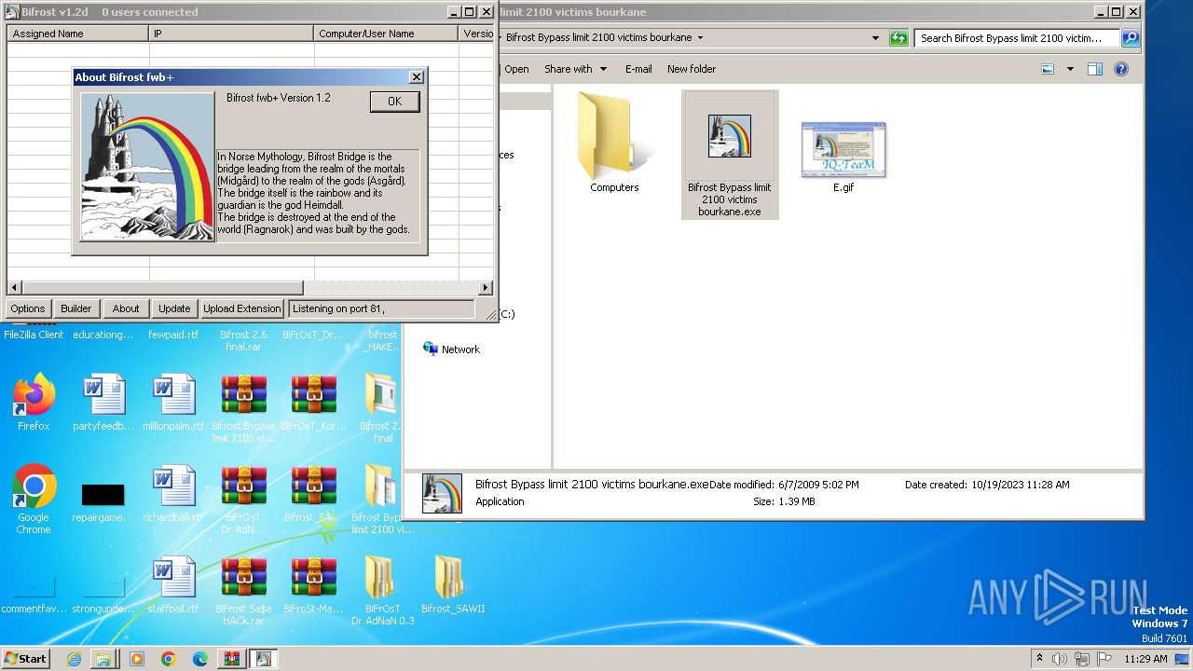Click OK in the About Bifrost dialog

[x=394, y=102]
